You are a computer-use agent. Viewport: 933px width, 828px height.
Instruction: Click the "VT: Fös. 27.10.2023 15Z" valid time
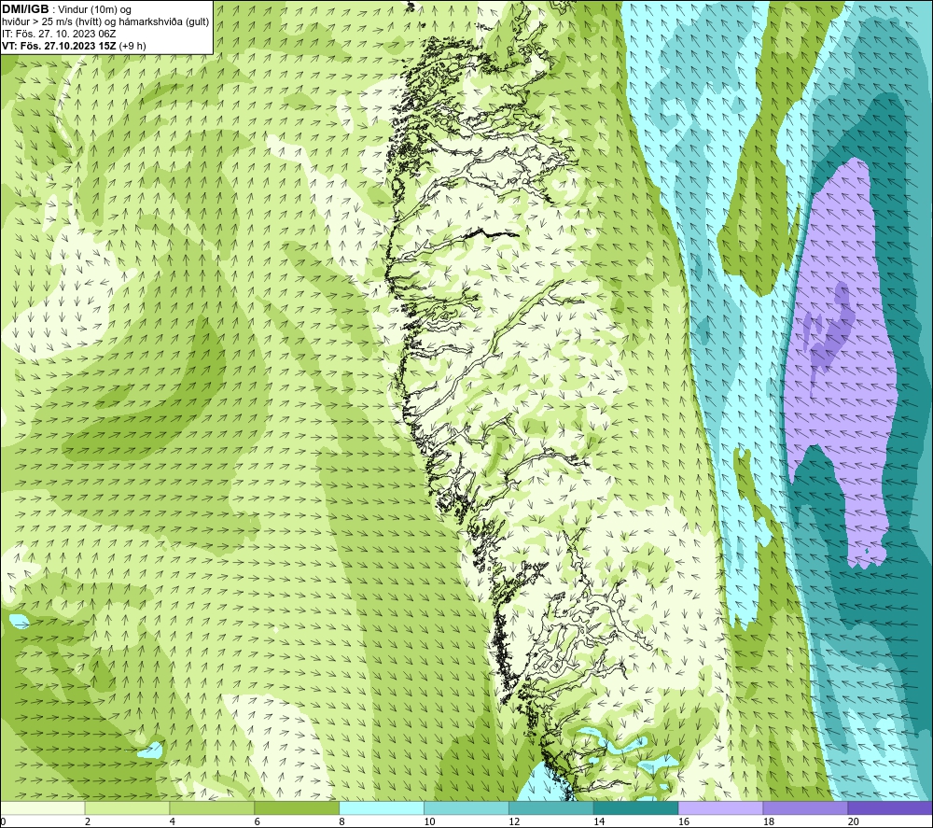click(x=60, y=46)
